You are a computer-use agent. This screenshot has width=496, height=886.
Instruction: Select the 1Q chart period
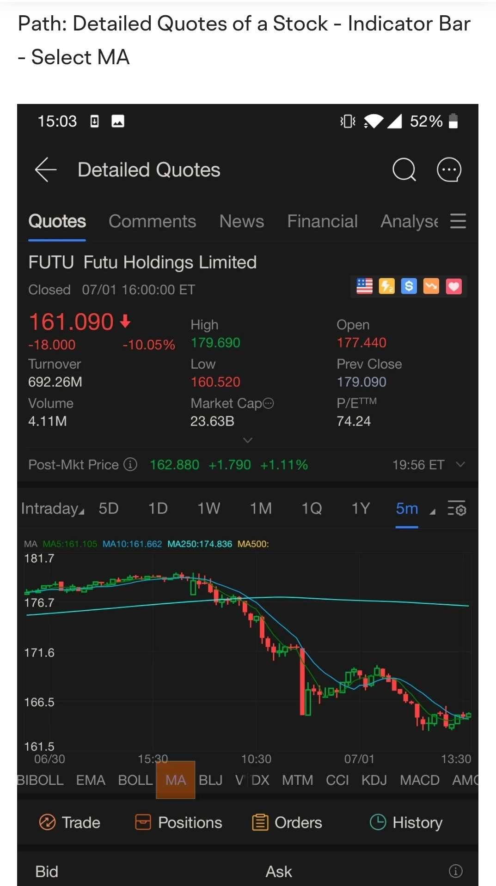pos(312,509)
